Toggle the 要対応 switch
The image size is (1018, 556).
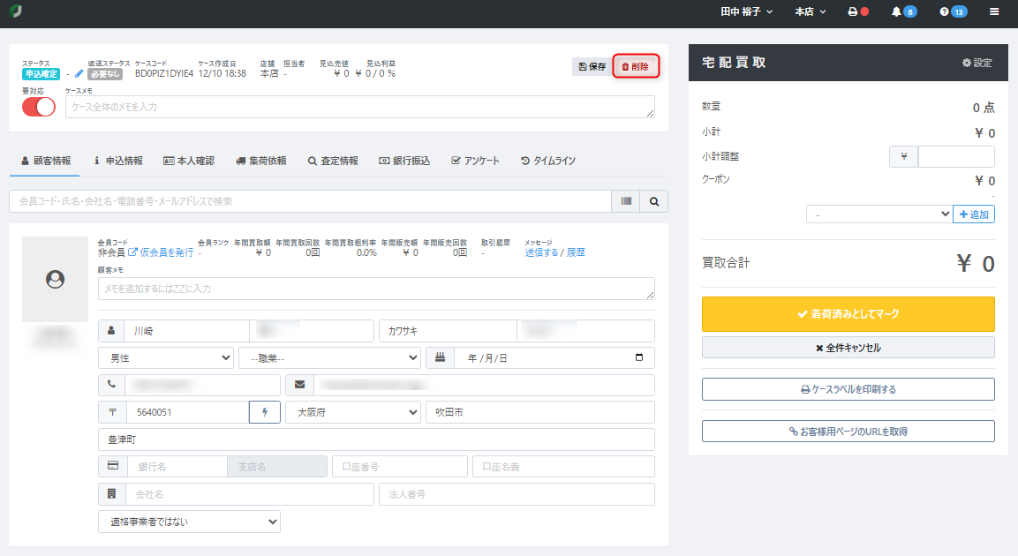39,107
